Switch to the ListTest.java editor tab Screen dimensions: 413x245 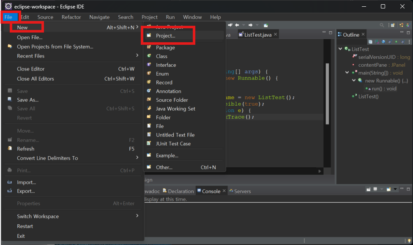coord(258,35)
